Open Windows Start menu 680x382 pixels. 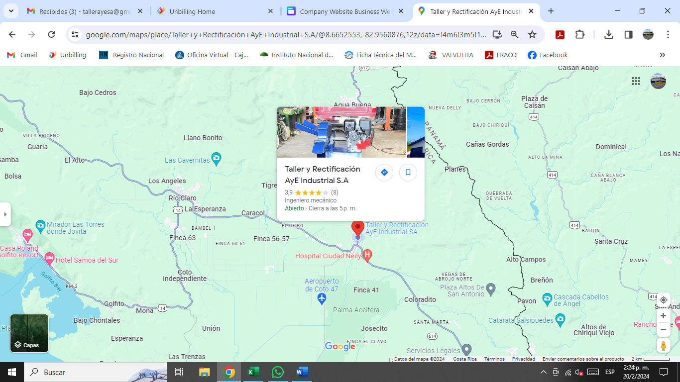[x=12, y=372]
